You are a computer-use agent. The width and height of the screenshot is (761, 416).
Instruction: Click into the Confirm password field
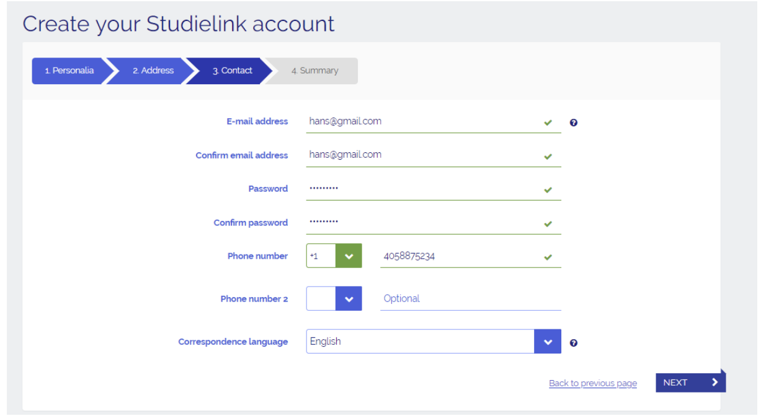[x=422, y=223]
